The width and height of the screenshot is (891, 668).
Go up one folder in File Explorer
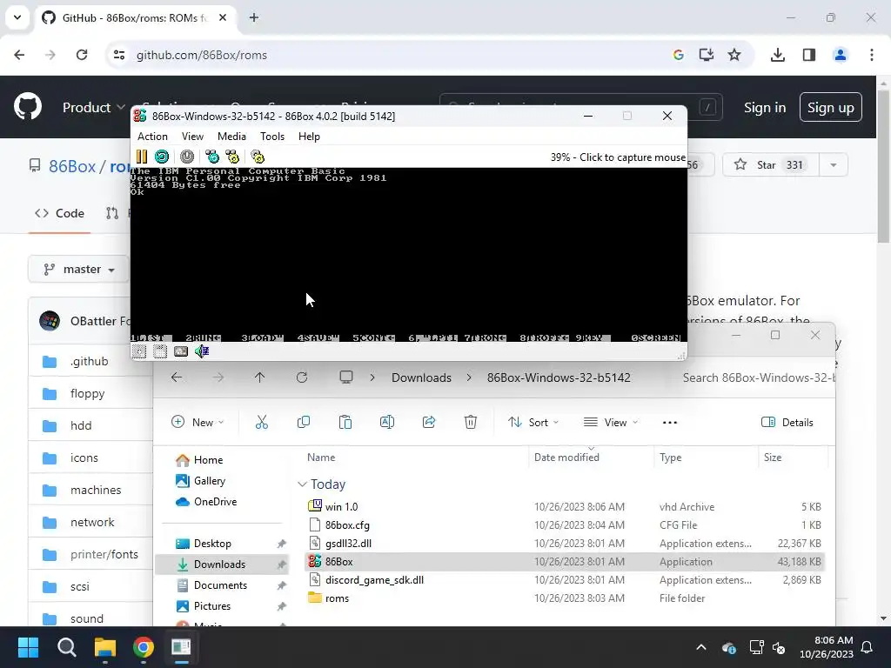point(259,377)
